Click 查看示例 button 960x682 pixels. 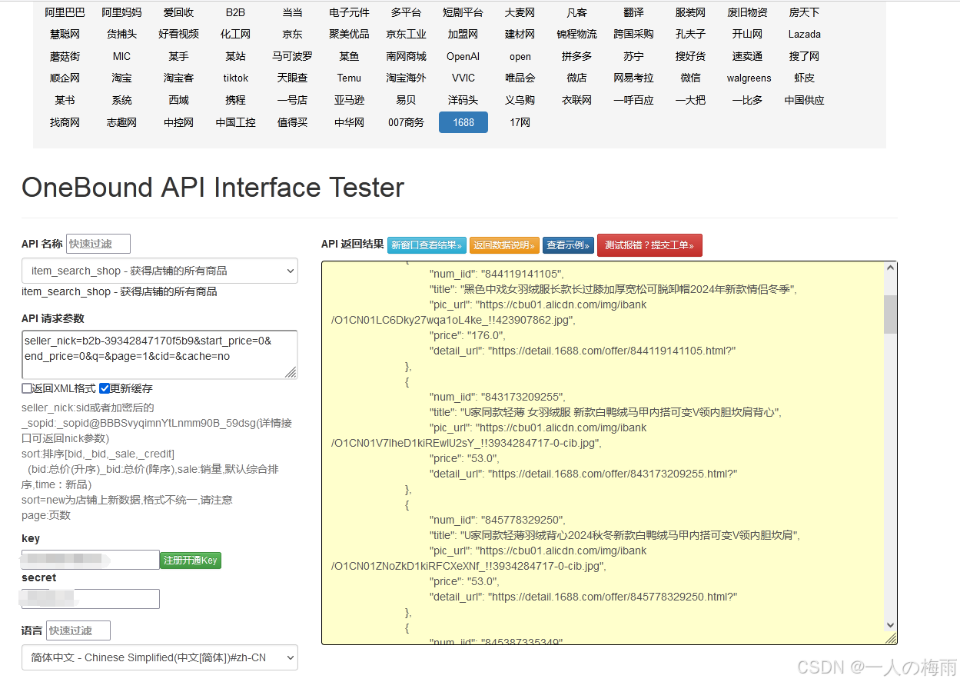(568, 245)
